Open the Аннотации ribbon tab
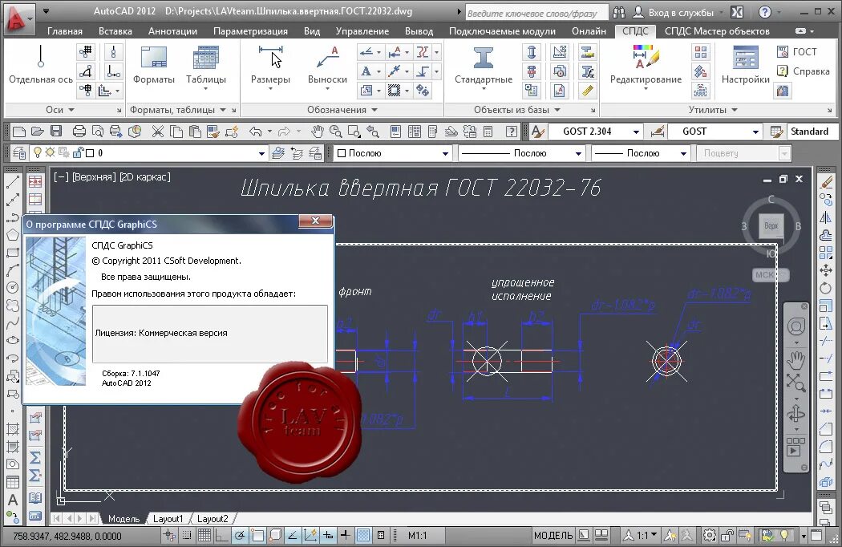The width and height of the screenshot is (842, 547). point(172,31)
